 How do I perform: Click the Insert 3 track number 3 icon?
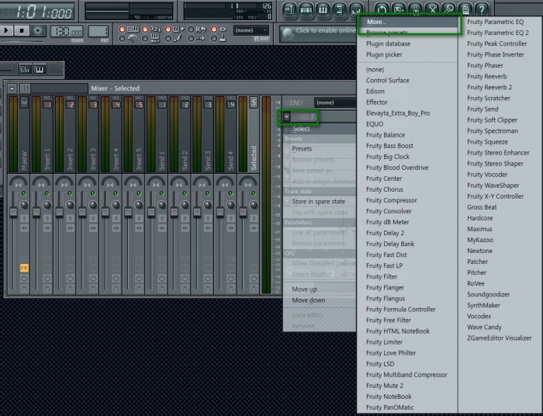pyautogui.click(x=93, y=105)
